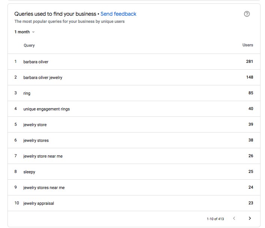Select the 'ring' query row
This screenshot has width=265, height=228.
(134, 93)
